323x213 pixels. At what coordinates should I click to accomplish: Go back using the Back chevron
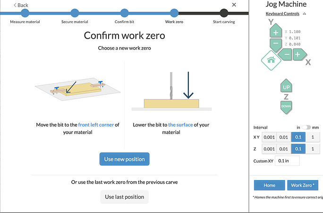tap(21, 5)
